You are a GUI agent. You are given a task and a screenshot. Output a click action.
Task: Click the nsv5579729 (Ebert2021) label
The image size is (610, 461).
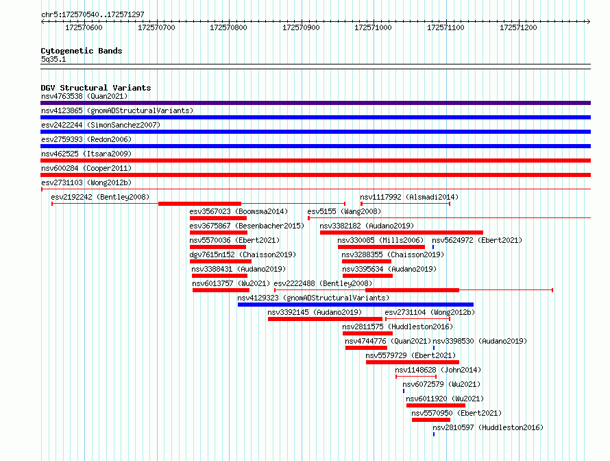tap(411, 355)
